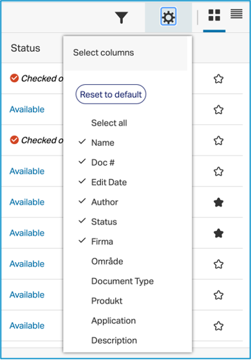Image resolution: width=251 pixels, height=360 pixels.
Task: Click the Select columns heading
Action: (104, 53)
